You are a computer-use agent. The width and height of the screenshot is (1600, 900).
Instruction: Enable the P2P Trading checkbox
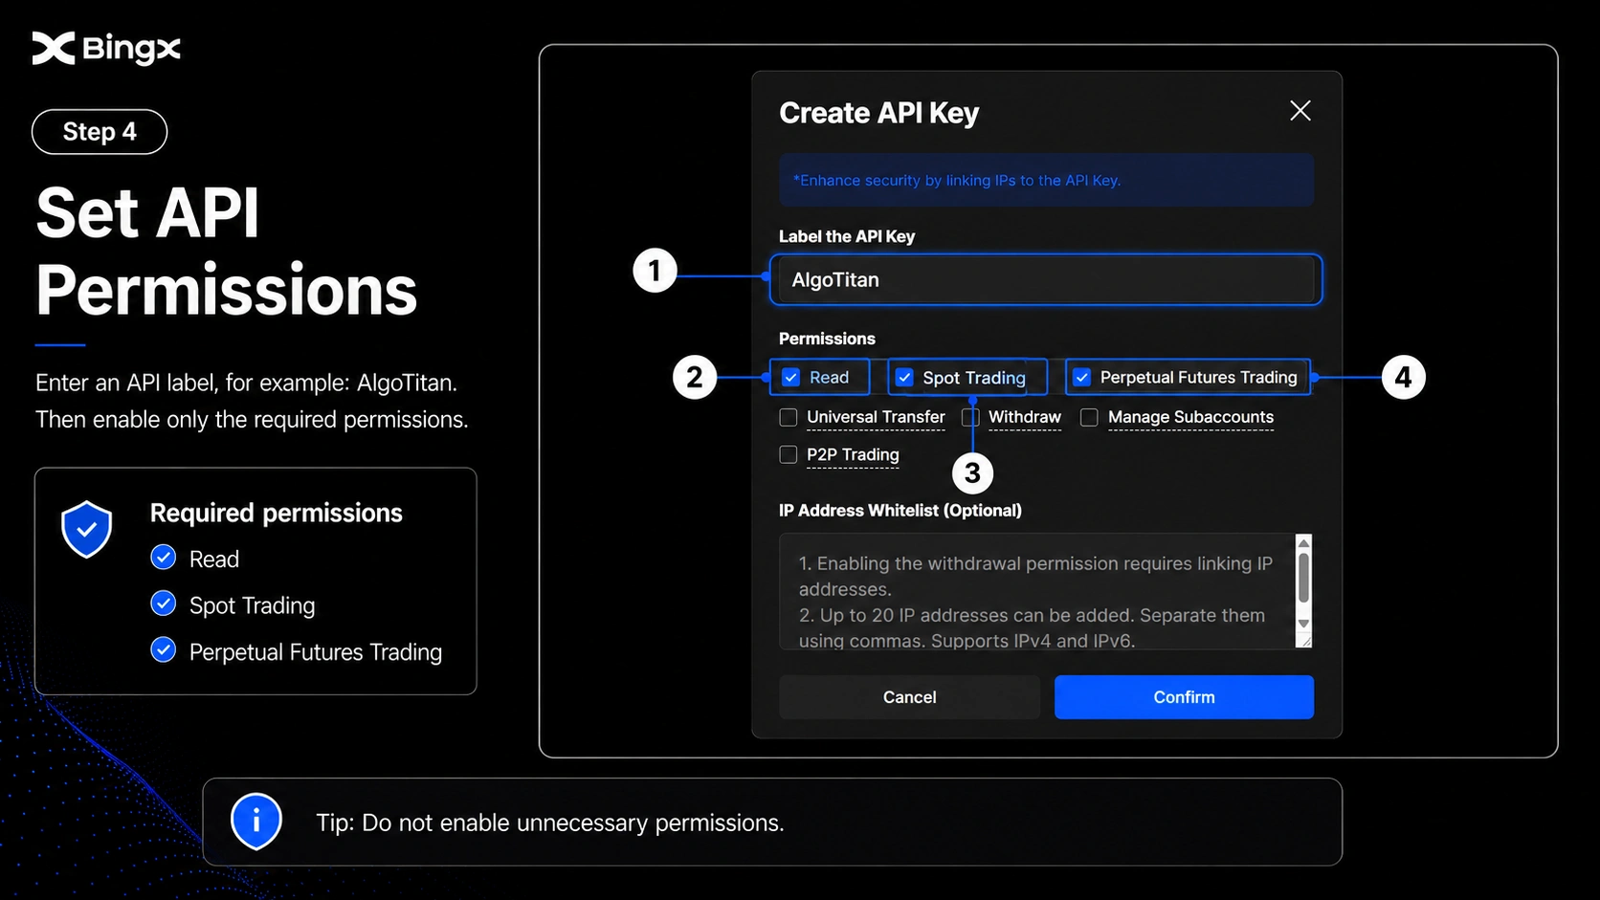tap(789, 454)
